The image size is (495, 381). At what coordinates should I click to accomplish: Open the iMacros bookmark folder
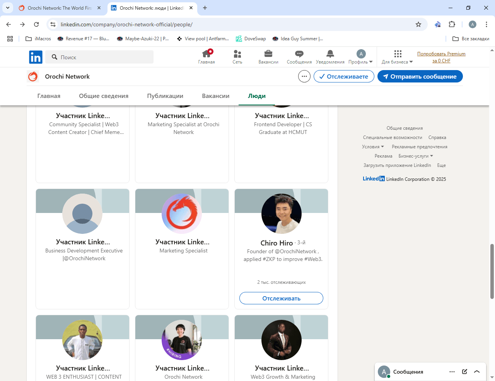pyautogui.click(x=38, y=39)
